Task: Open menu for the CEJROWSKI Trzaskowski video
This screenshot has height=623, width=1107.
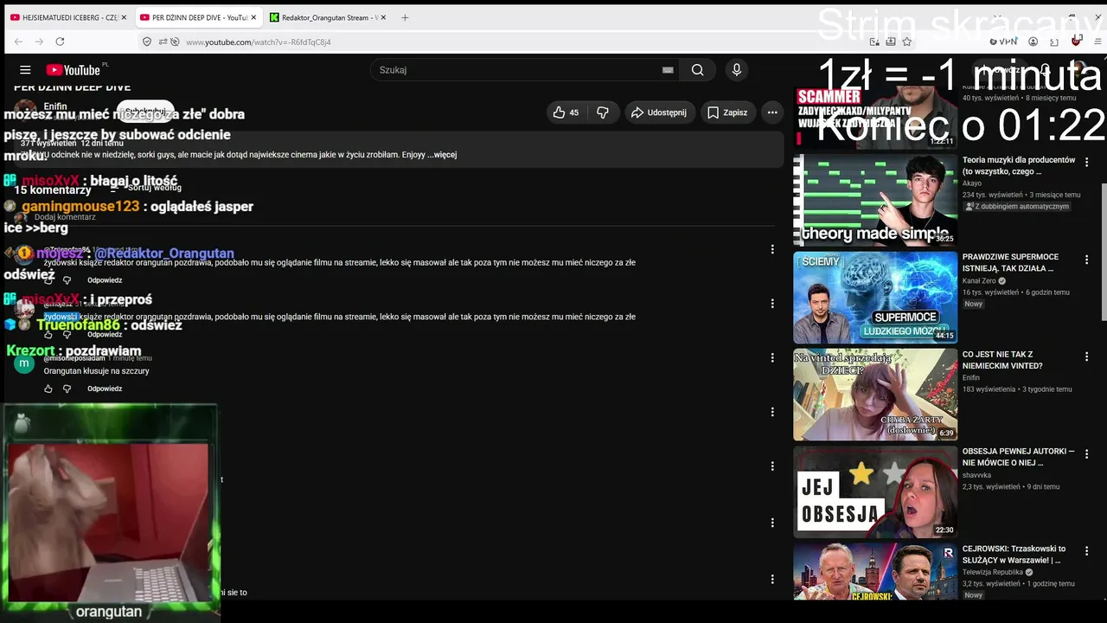Action: 1087,550
